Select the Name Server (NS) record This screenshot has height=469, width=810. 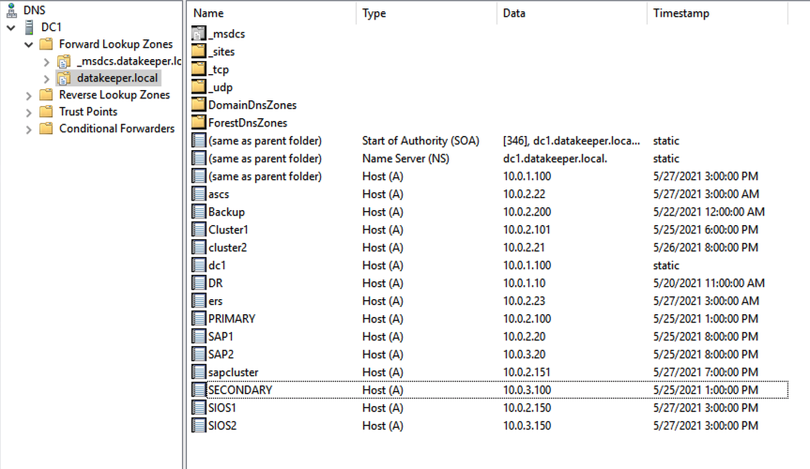pyautogui.click(x=489, y=159)
